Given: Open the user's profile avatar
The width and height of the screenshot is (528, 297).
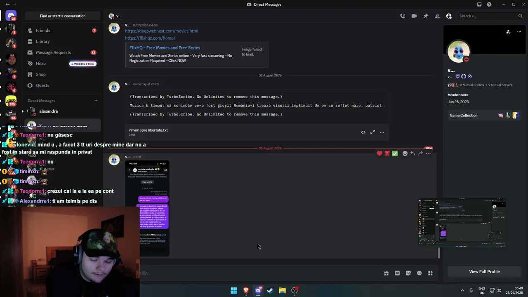Looking at the screenshot, I should (x=459, y=51).
